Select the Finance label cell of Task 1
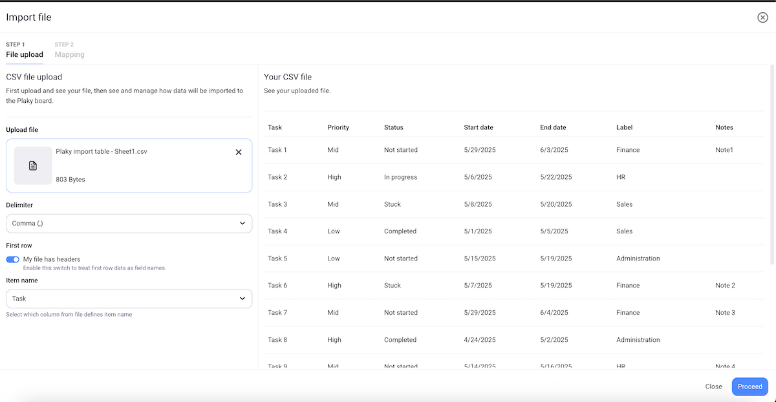The height and width of the screenshot is (402, 776). pyautogui.click(x=627, y=150)
